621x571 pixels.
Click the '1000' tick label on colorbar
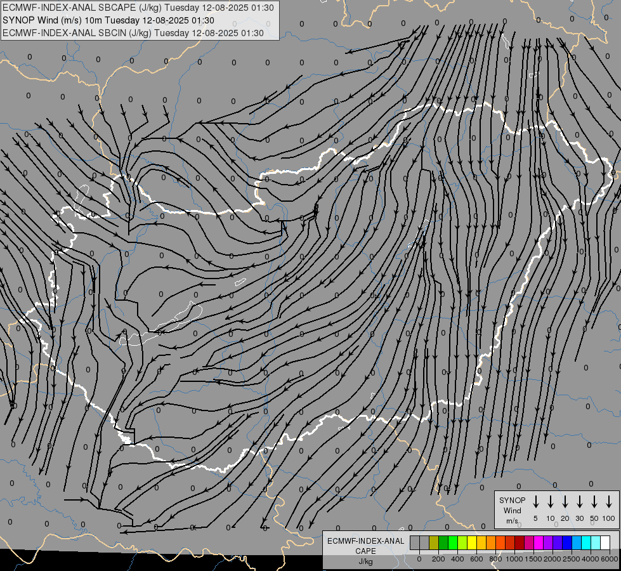click(x=514, y=559)
